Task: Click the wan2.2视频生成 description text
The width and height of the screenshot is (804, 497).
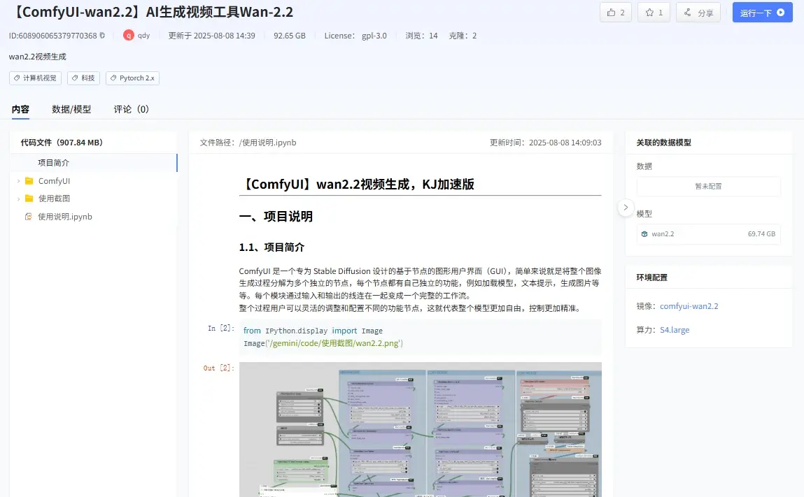Action: coord(37,57)
